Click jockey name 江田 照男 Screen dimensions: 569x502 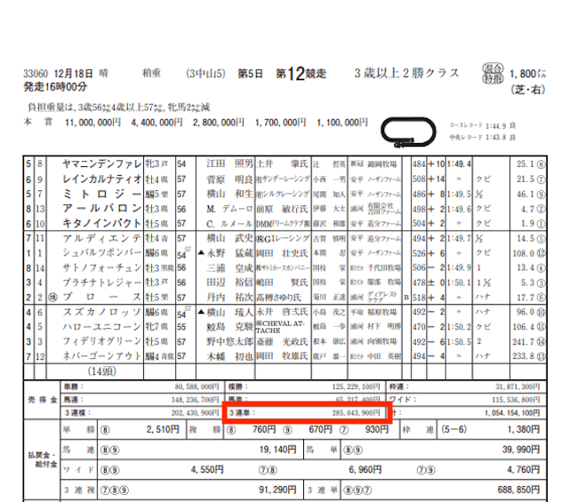(229, 164)
